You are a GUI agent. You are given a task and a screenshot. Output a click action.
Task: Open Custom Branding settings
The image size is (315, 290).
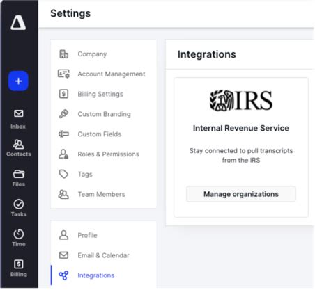coord(104,114)
